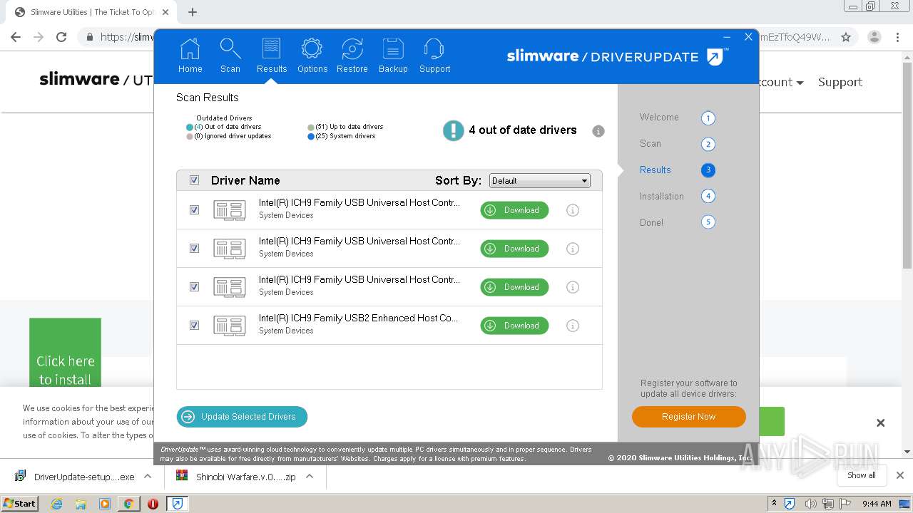This screenshot has width=913, height=513.
Task: Show info for ICH9 USB2 Enhanced Host driver
Action: click(x=572, y=326)
